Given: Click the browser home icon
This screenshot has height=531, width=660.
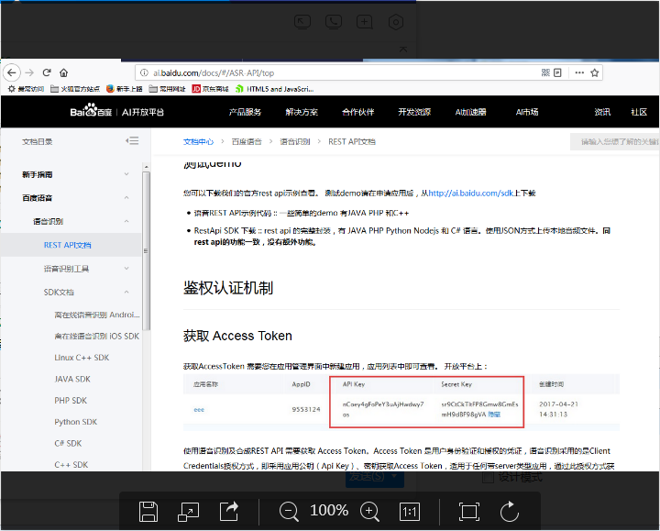Looking at the screenshot, I should coord(63,72).
